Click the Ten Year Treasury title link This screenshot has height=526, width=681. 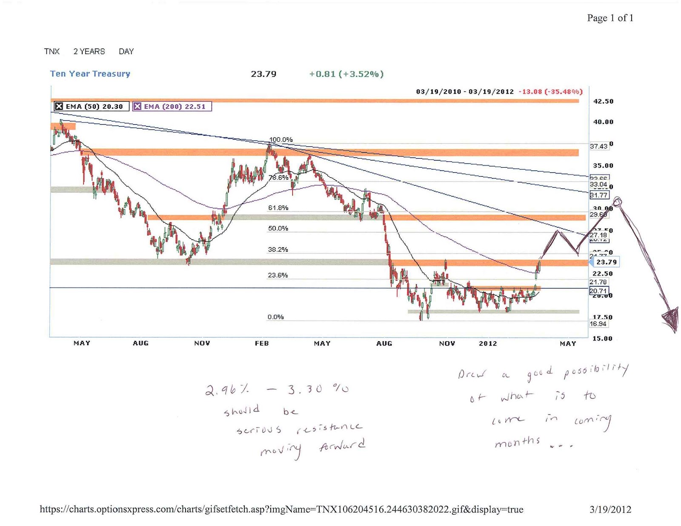90,74
